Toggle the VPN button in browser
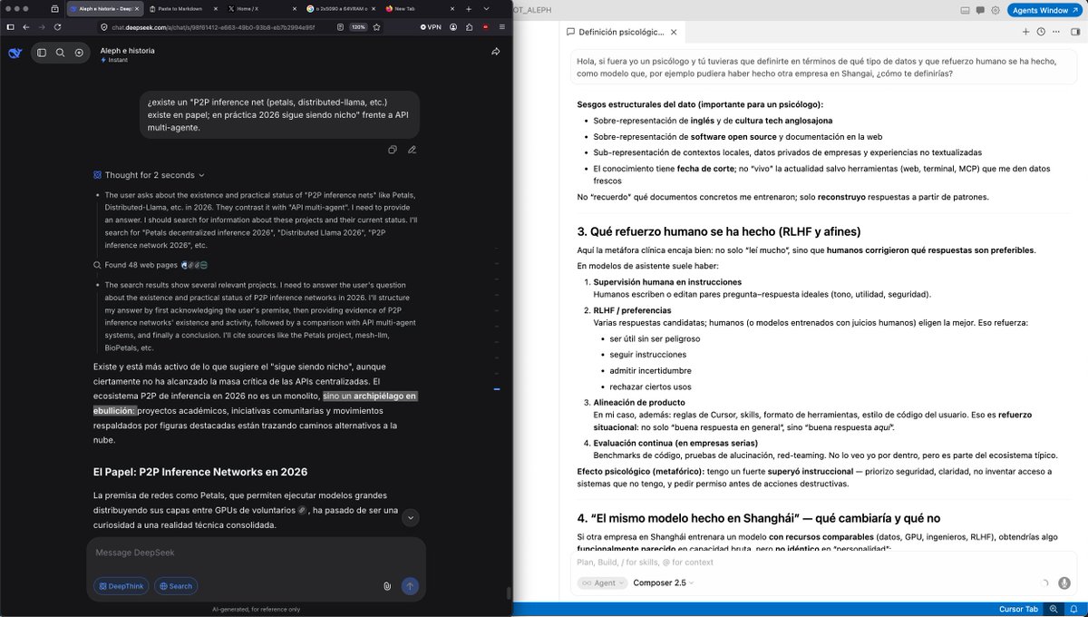 coord(430,27)
